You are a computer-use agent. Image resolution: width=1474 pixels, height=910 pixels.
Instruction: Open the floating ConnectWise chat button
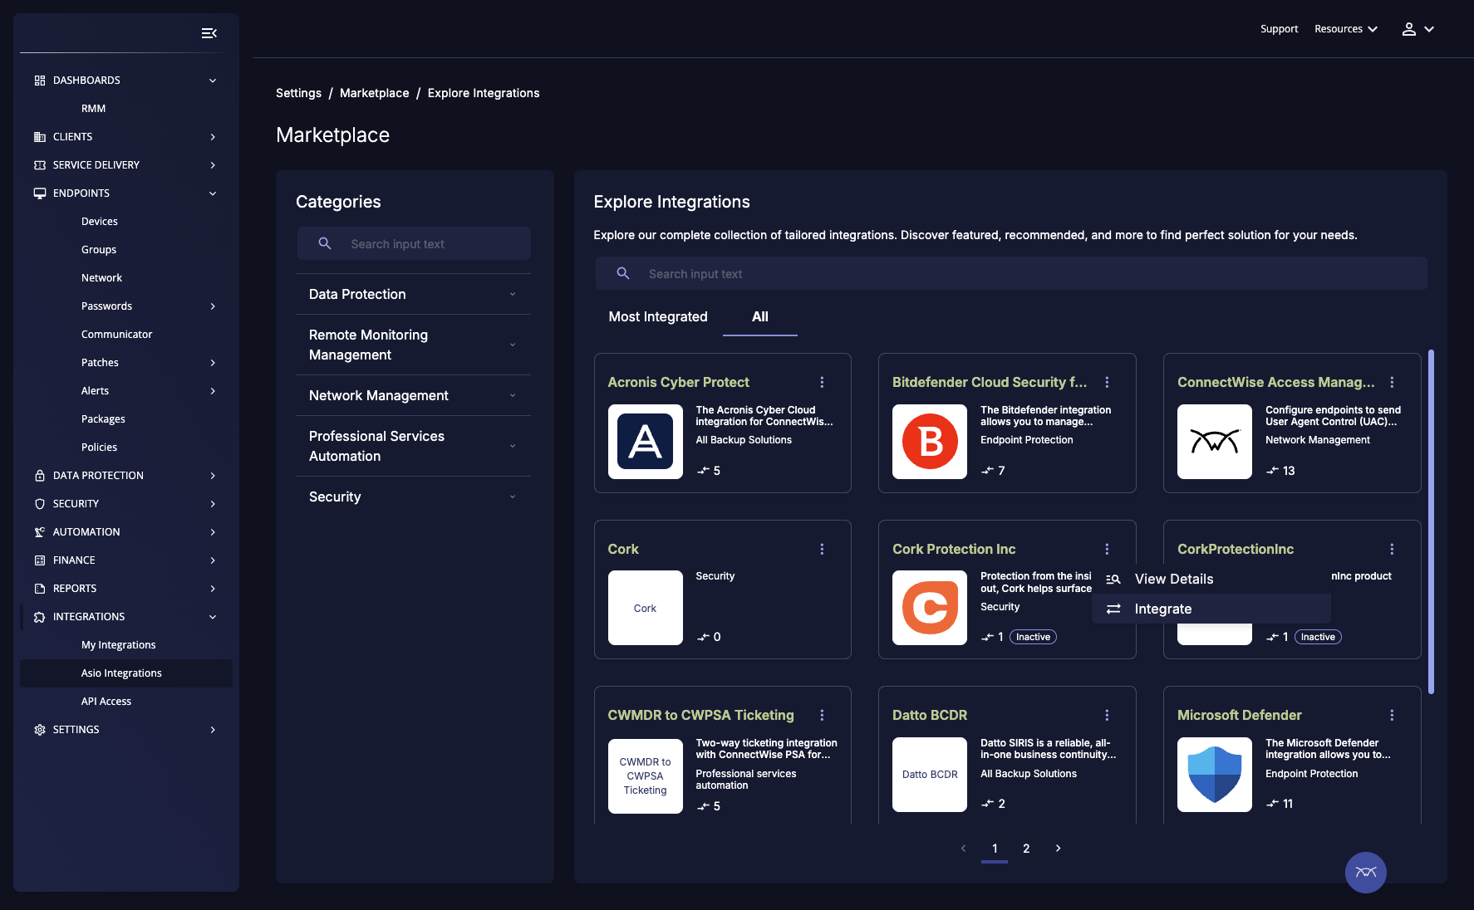click(1366, 873)
